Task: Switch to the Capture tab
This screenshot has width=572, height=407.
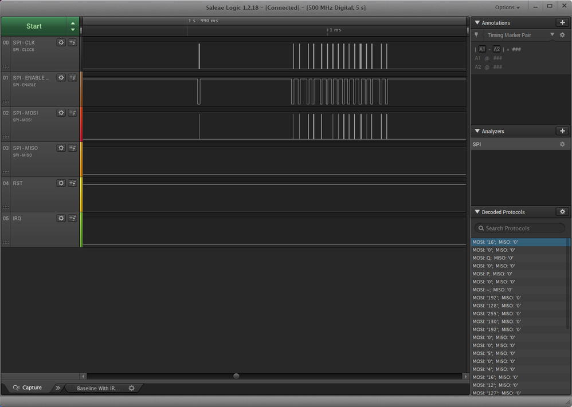Action: [x=28, y=388]
